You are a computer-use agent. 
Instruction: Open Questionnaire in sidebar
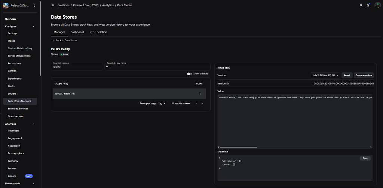(16, 116)
